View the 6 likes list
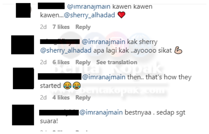 pyautogui.click(x=61, y=62)
